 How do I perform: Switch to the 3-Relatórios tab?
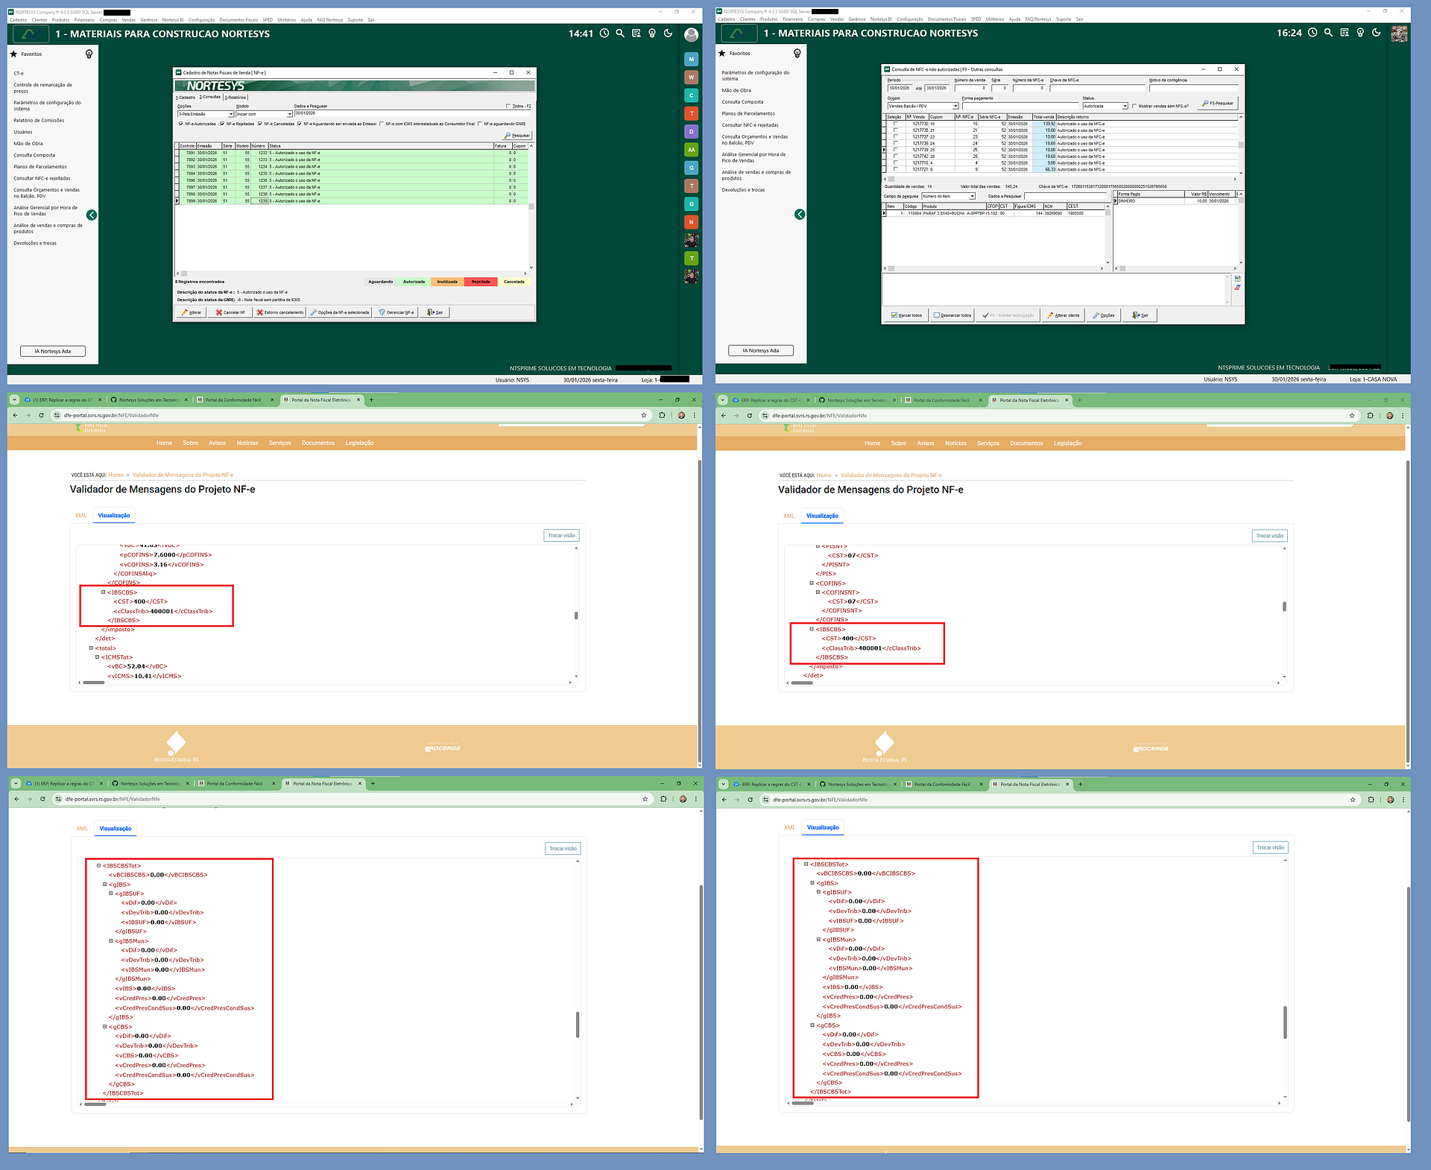[235, 98]
